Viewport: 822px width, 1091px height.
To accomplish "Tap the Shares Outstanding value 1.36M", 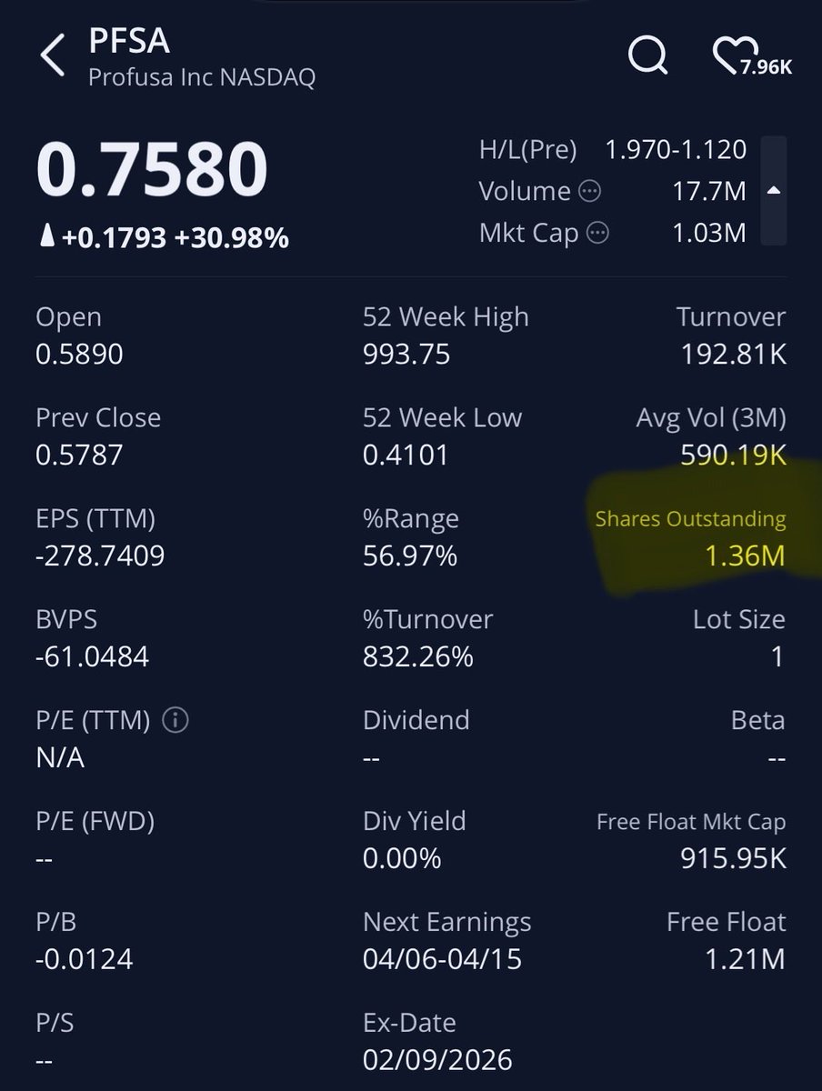I will [x=745, y=555].
